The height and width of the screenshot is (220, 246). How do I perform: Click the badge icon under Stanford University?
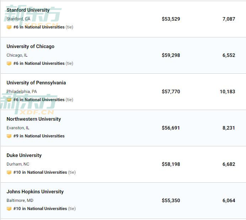coord(9,27)
